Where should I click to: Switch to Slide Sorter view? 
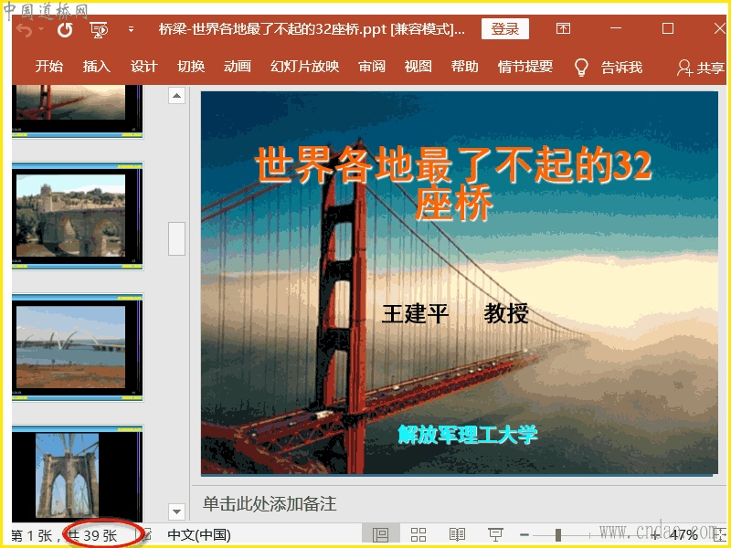click(418, 534)
